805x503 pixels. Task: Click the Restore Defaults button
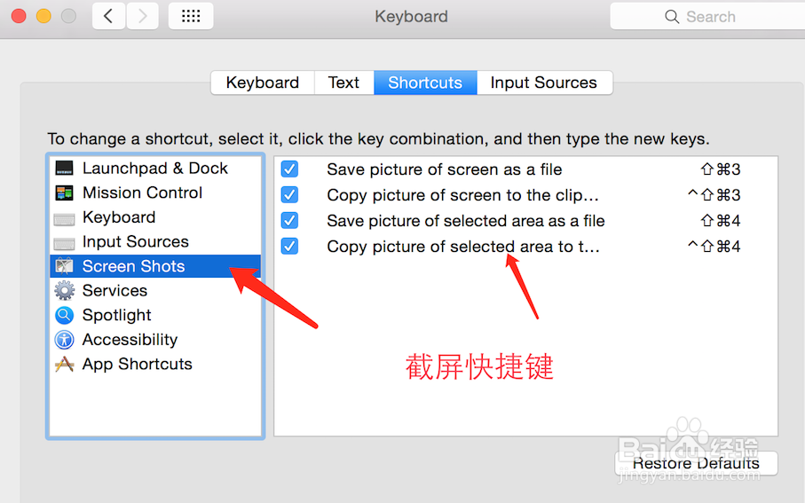tap(696, 463)
